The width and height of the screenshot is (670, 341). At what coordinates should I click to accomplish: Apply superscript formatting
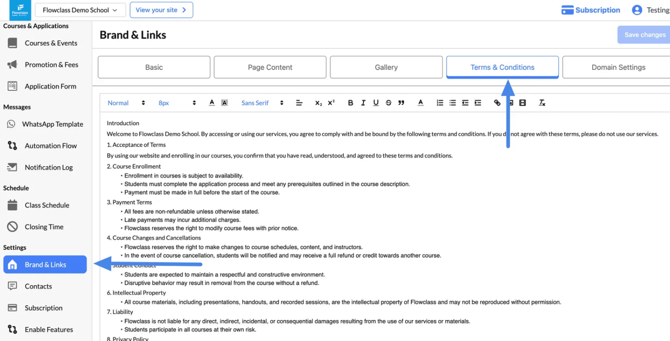[x=331, y=103]
